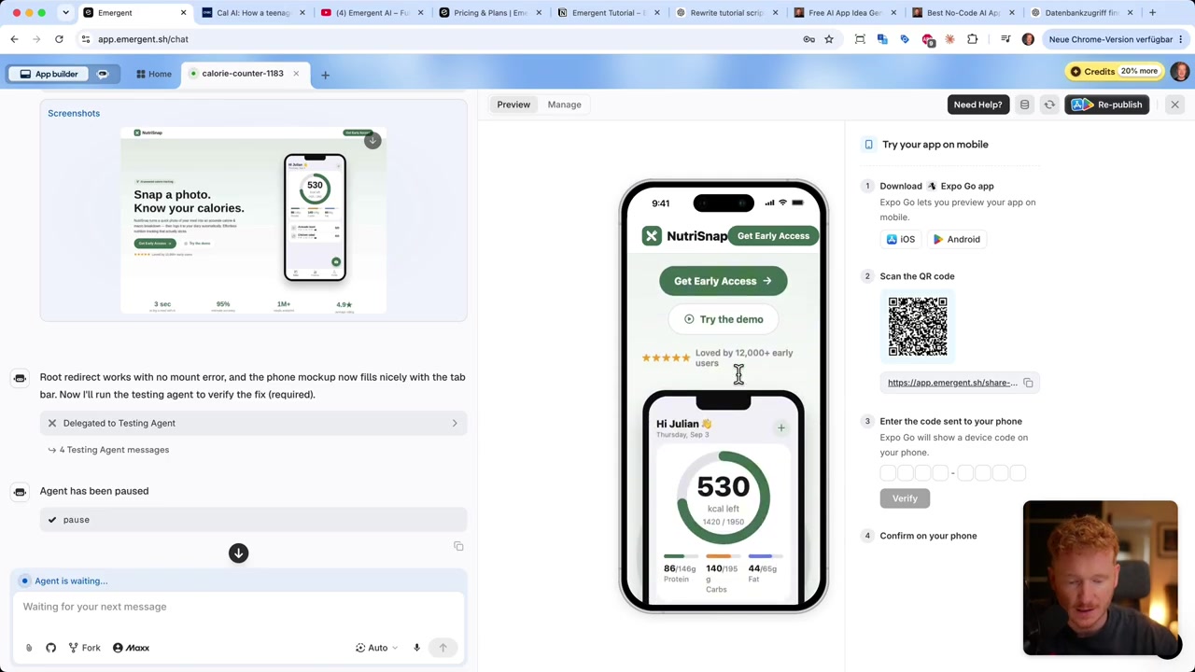Click the Re-publish button
This screenshot has height=672, width=1195.
click(x=1107, y=105)
